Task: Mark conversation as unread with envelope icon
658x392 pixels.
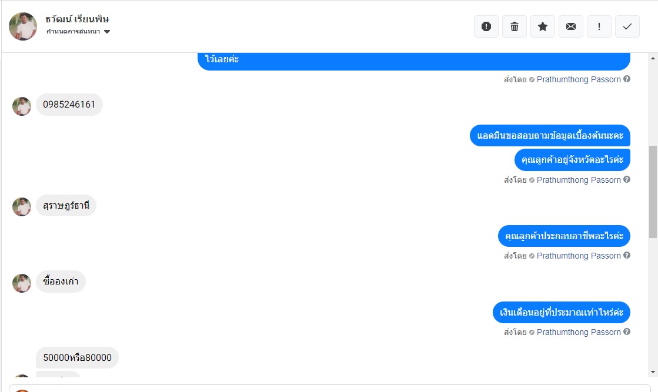Action: click(571, 26)
